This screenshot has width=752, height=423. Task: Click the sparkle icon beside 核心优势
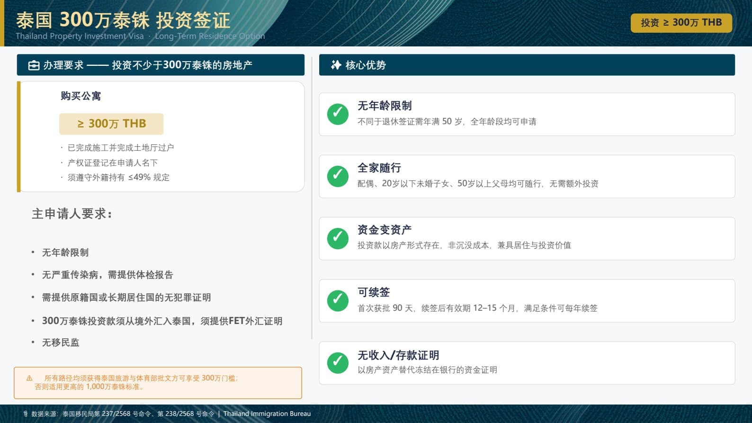click(336, 65)
